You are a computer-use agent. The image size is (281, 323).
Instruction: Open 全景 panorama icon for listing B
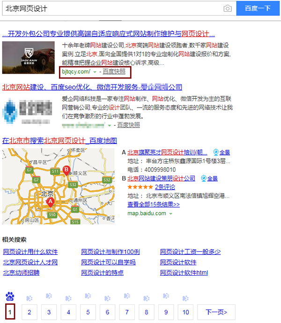210,178
